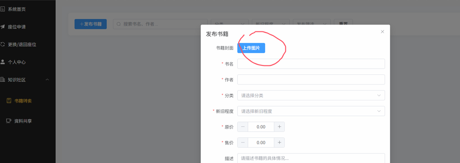Increase 原价 with plus button
This screenshot has height=163, width=460.
point(279,127)
